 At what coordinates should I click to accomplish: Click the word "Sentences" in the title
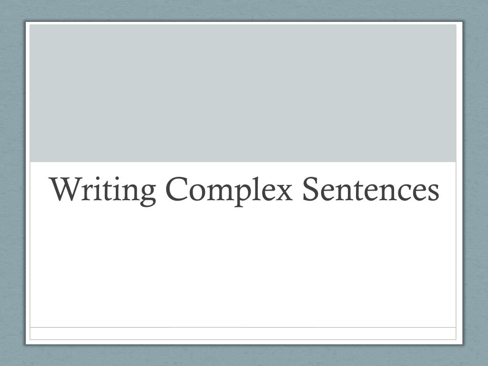[x=371, y=189]
